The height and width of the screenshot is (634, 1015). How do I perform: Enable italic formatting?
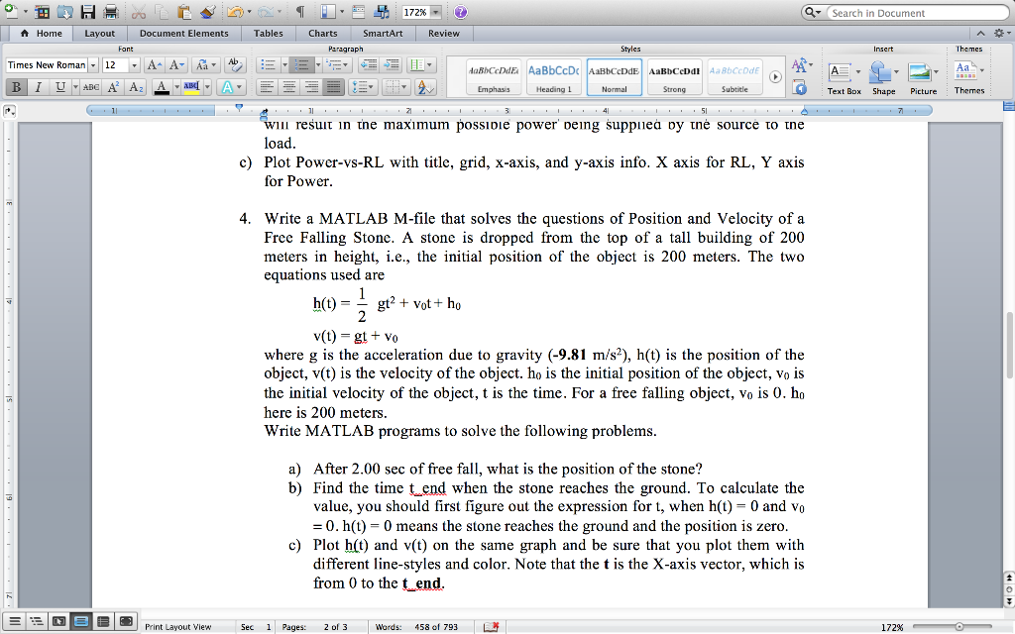[x=38, y=86]
